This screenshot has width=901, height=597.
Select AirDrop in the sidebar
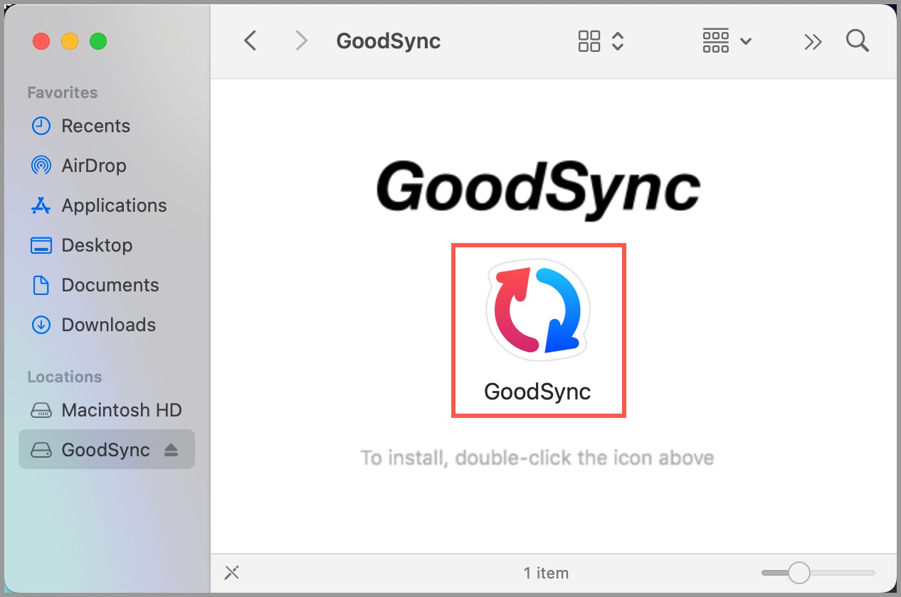pyautogui.click(x=107, y=166)
